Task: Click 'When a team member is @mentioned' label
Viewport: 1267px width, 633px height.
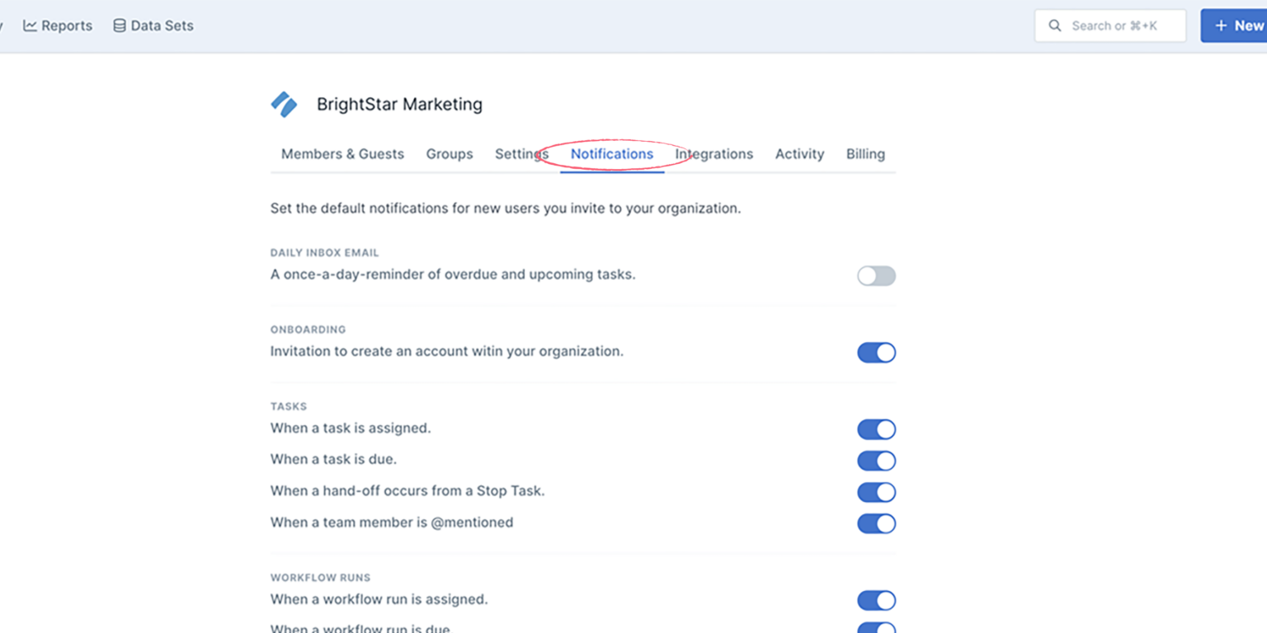Action: pyautogui.click(x=392, y=522)
